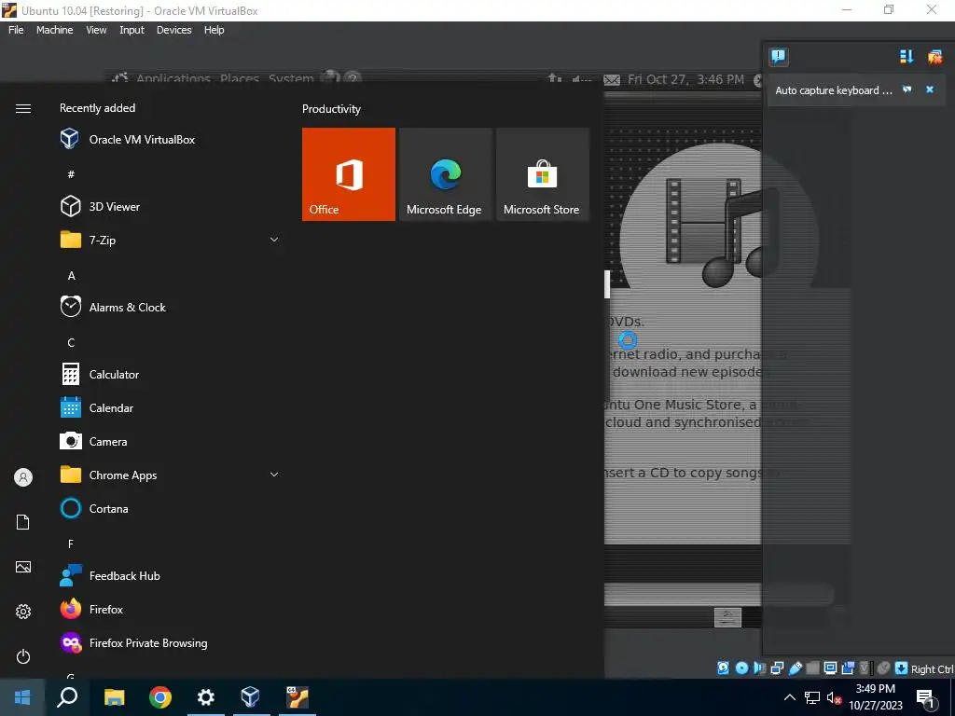Screen dimensions: 955x716
Task: Open the Microsoft Store tile
Action: point(542,174)
